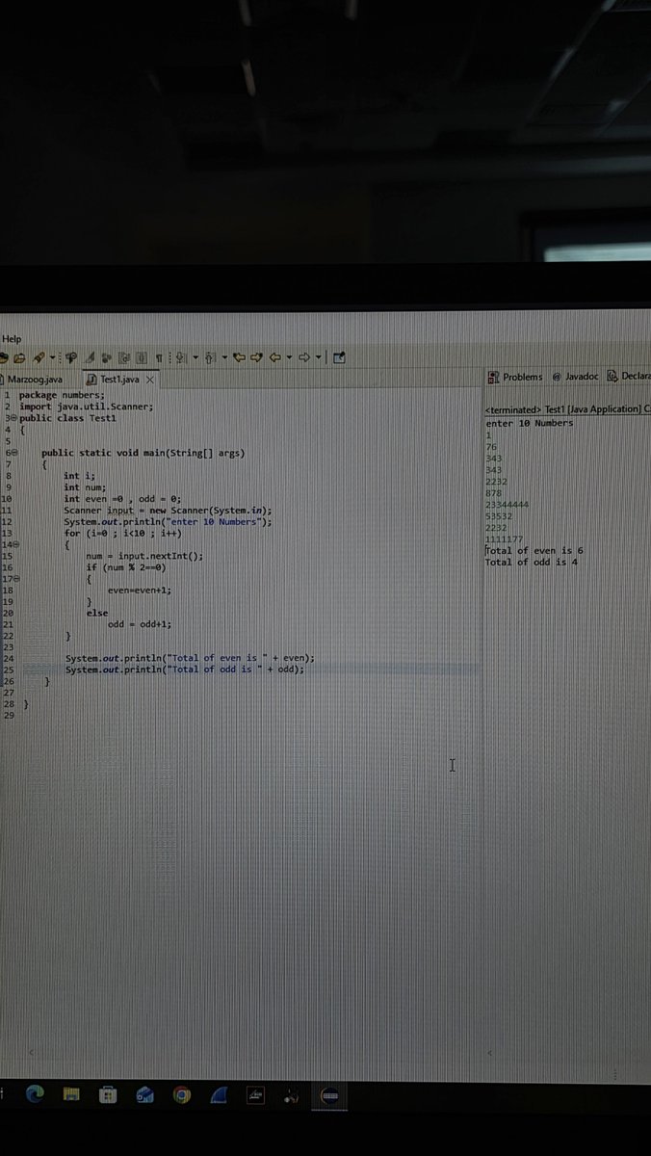Open Wireshark blue fin taskbar icon

[x=219, y=1094]
